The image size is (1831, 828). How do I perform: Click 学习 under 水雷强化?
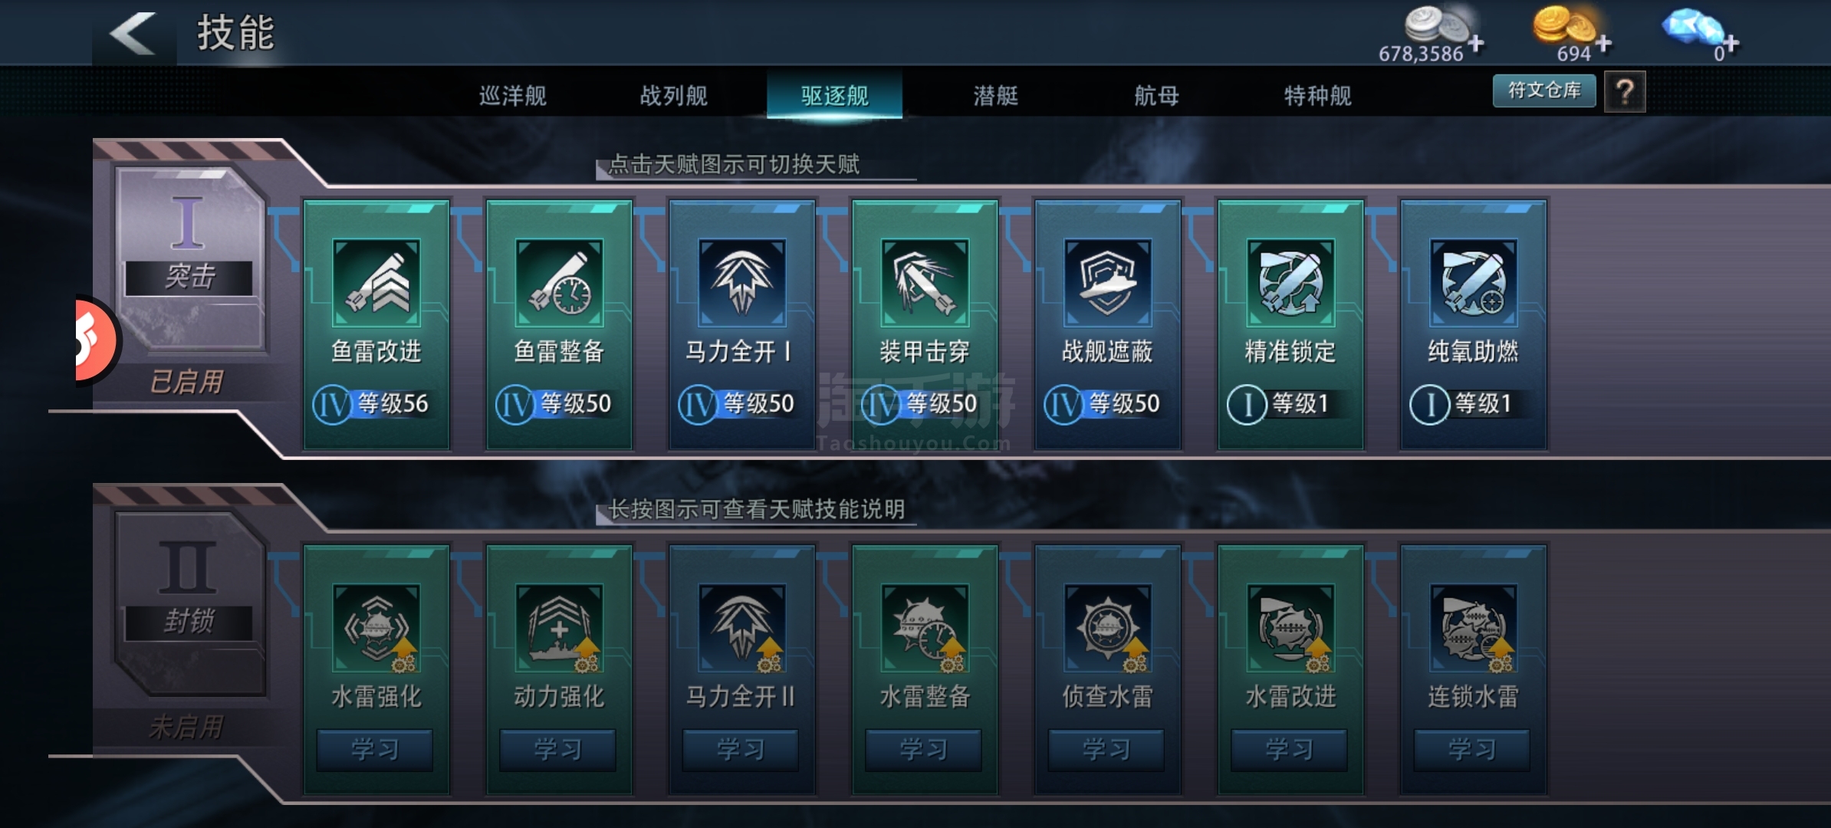[x=375, y=749]
